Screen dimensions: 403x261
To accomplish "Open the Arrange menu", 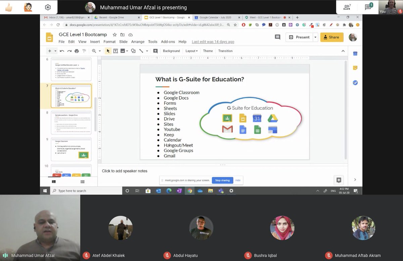I will (x=138, y=42).
